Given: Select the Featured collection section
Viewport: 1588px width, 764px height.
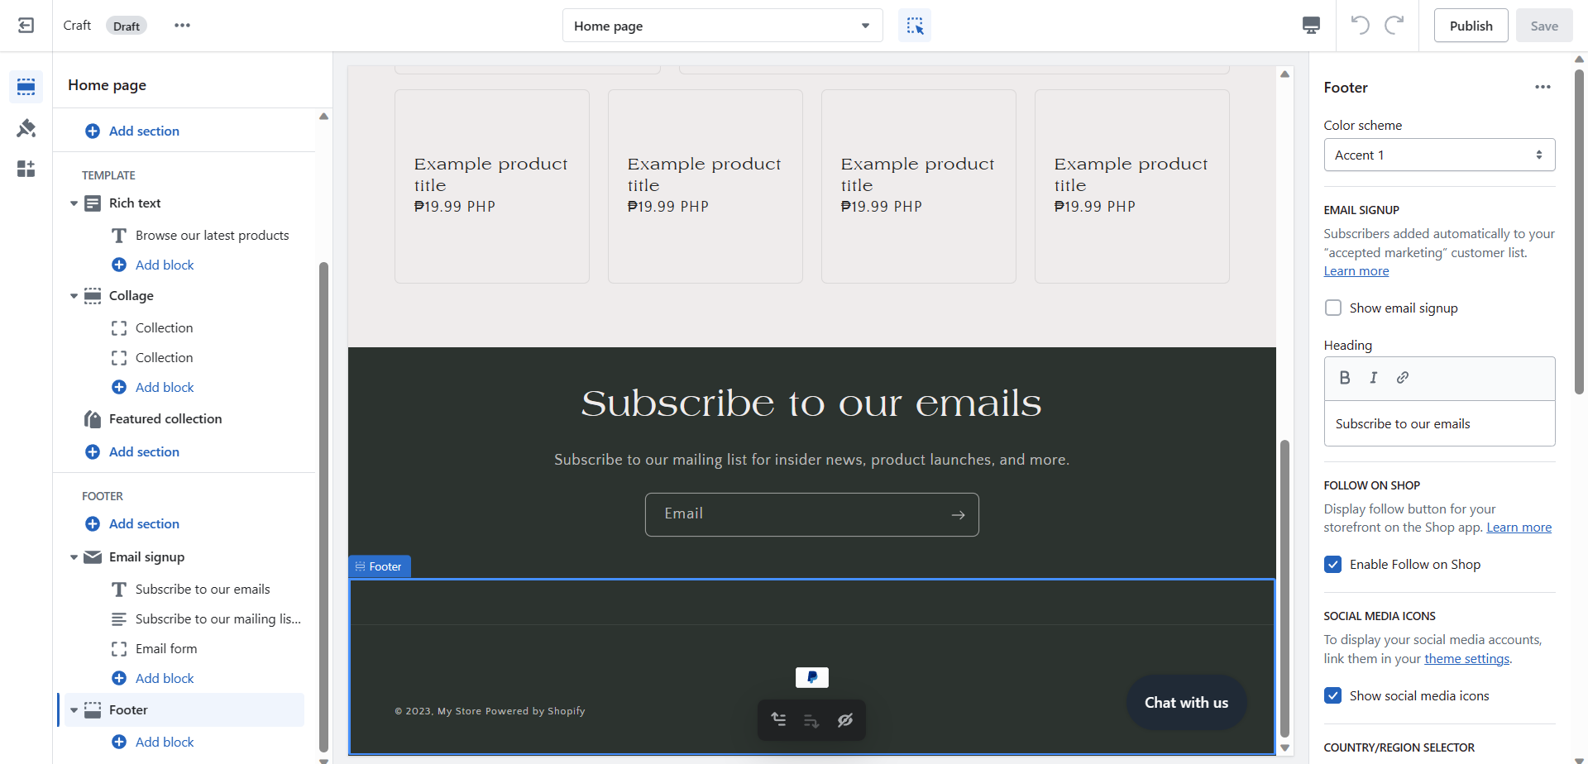Looking at the screenshot, I should (x=165, y=419).
